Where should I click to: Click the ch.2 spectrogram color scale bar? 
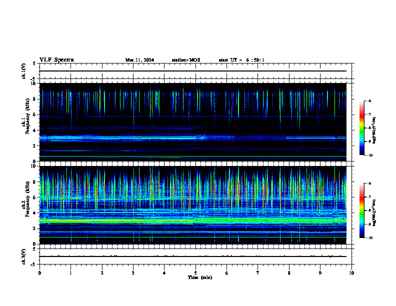361,210
